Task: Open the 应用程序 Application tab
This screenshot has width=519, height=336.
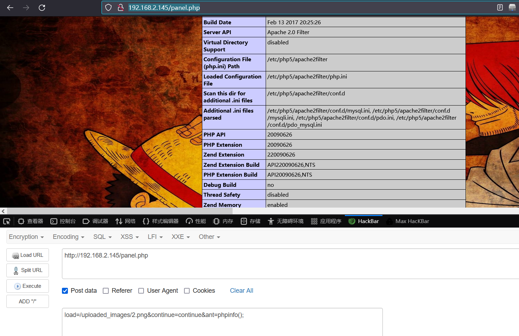Action: pos(326,221)
